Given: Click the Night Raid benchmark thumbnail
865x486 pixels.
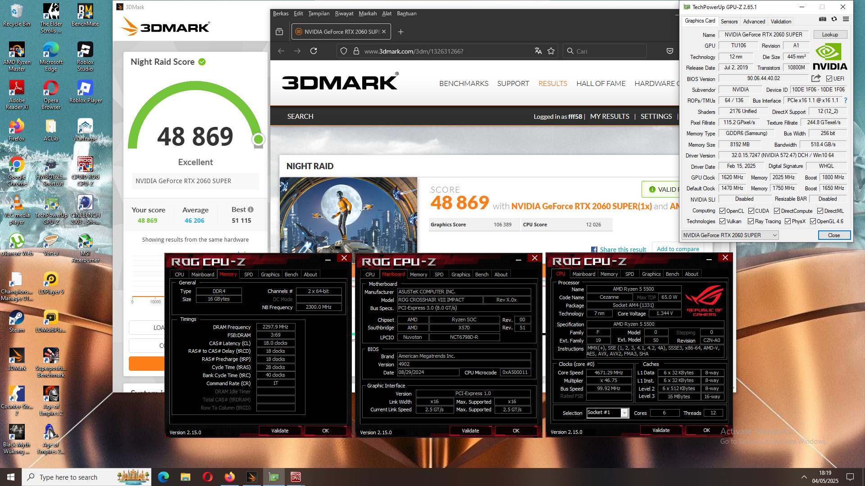Looking at the screenshot, I should [x=348, y=215].
